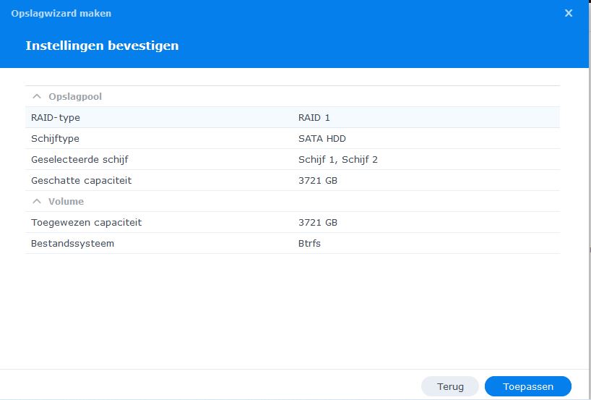Image resolution: width=591 pixels, height=400 pixels.
Task: Click the RAID 1 value
Action: 314,117
